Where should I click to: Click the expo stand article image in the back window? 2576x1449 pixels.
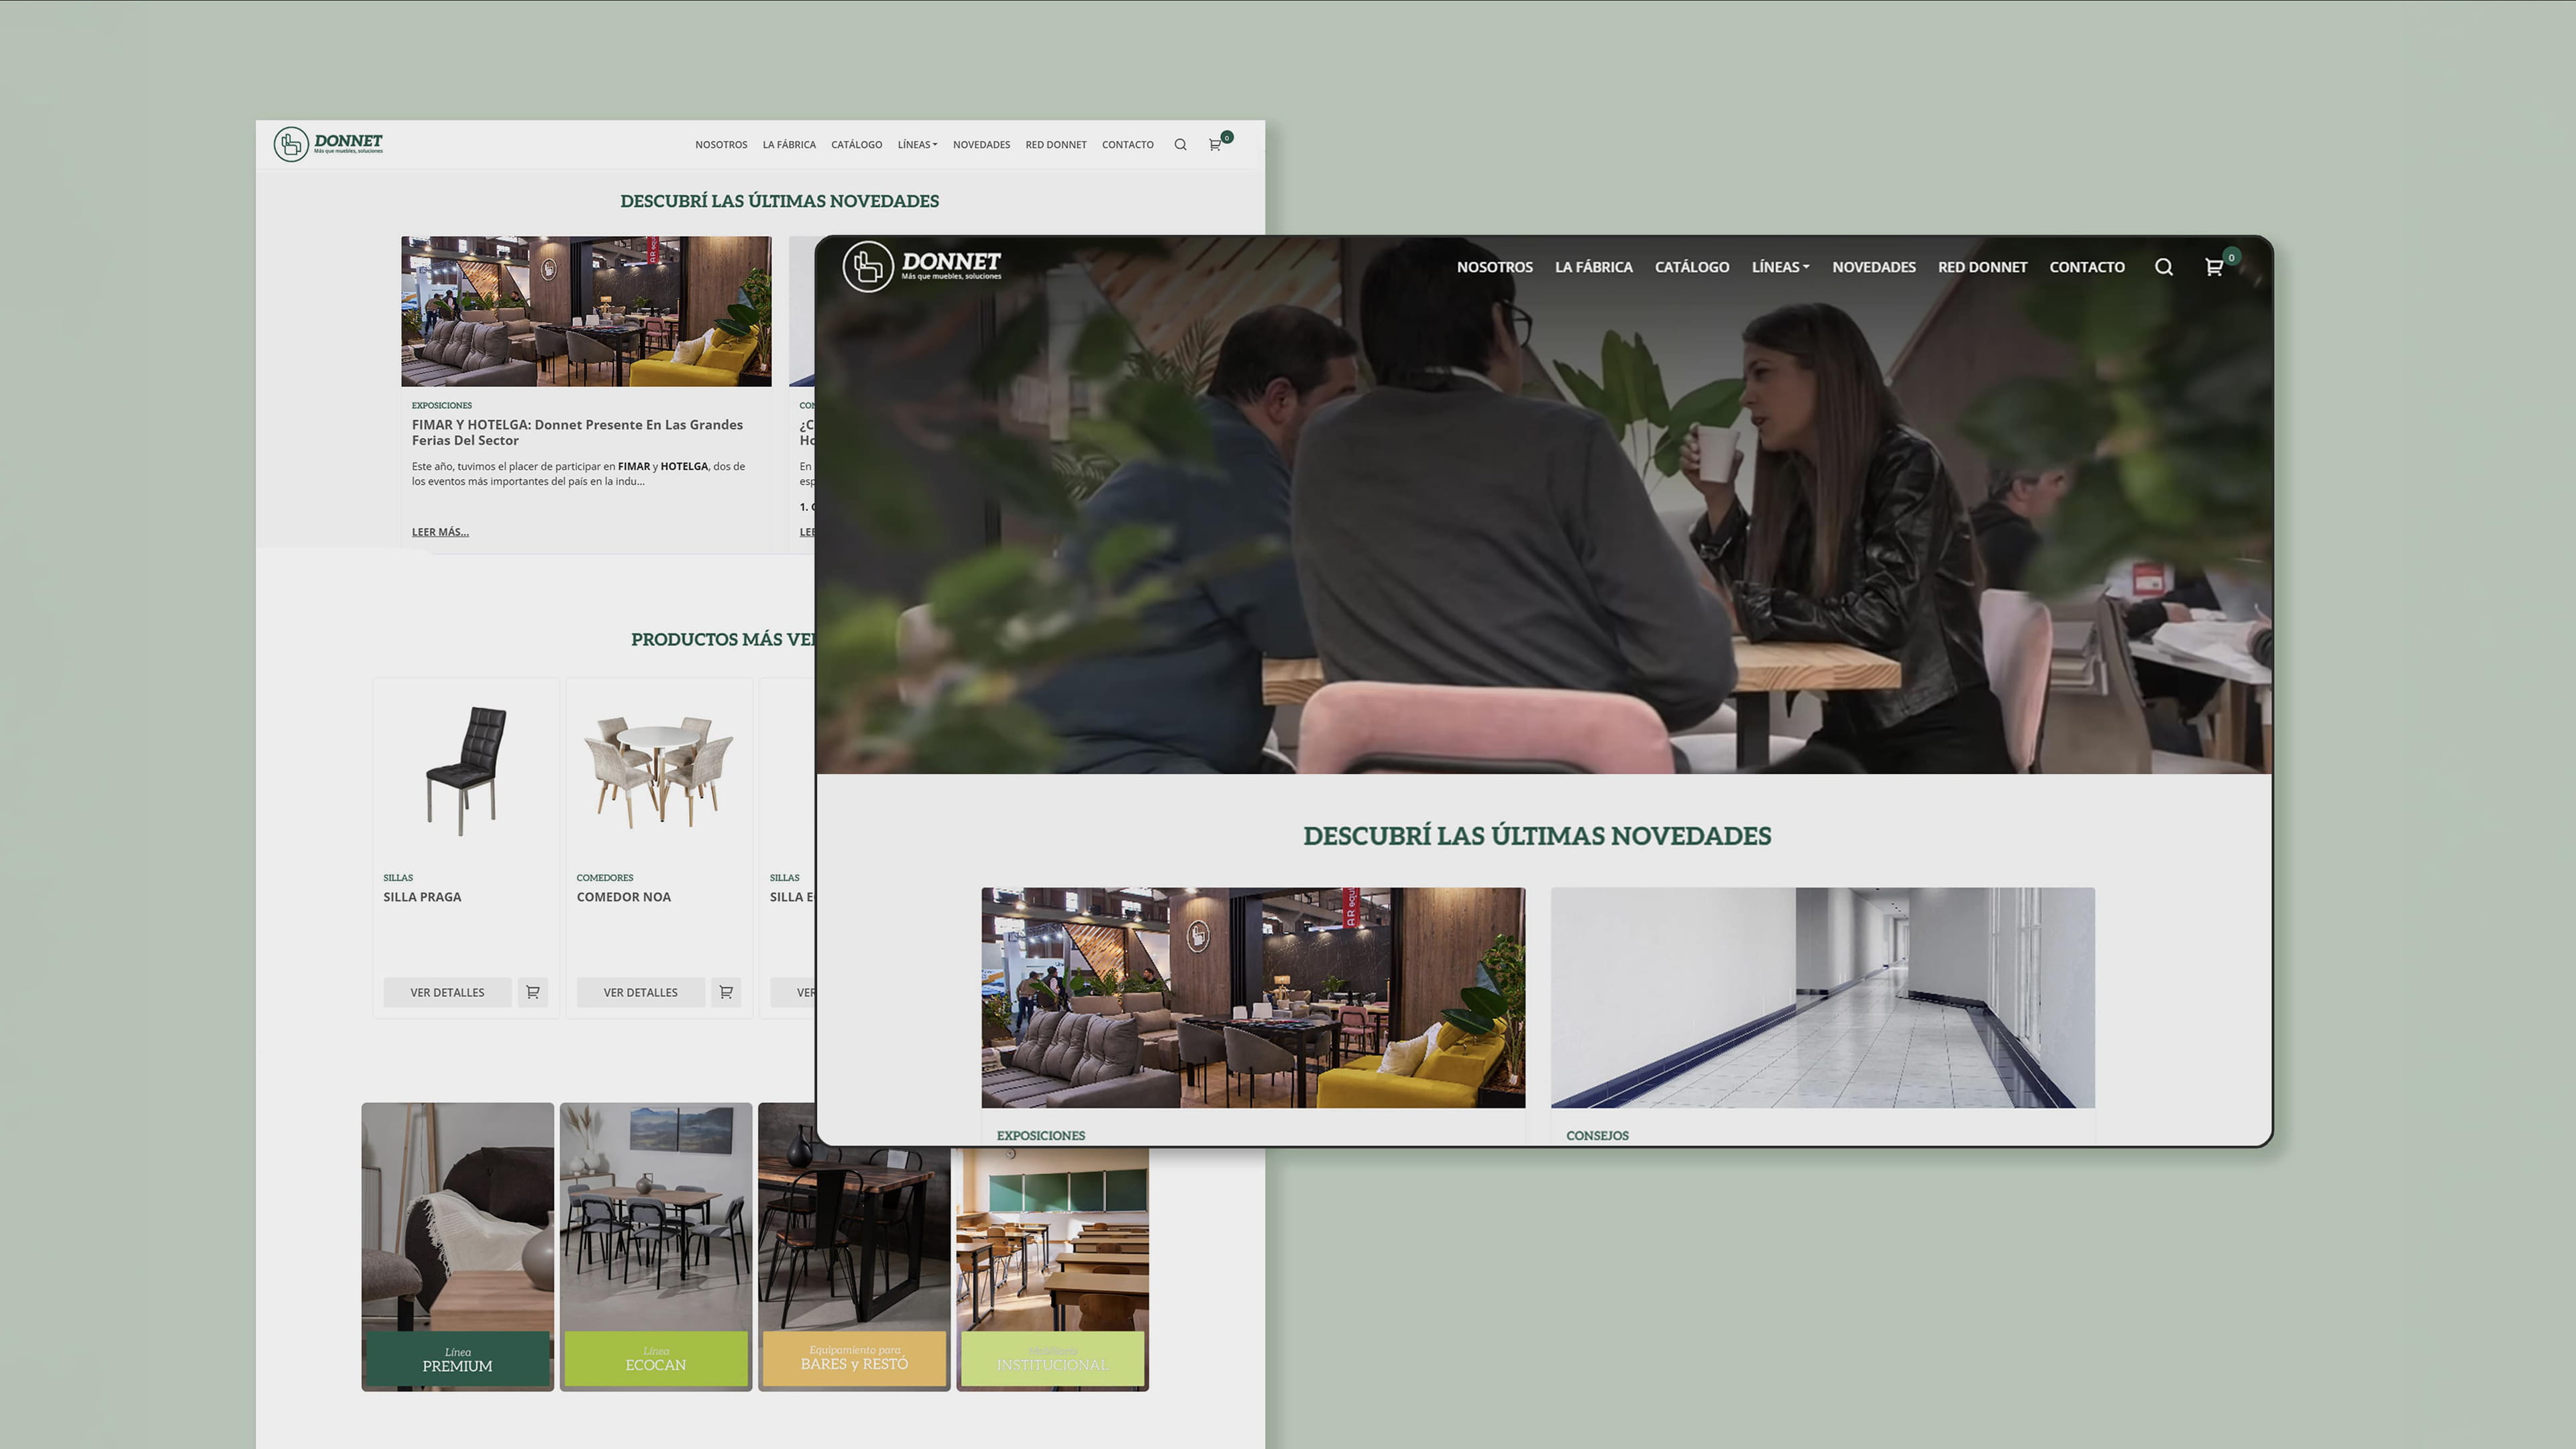(586, 311)
